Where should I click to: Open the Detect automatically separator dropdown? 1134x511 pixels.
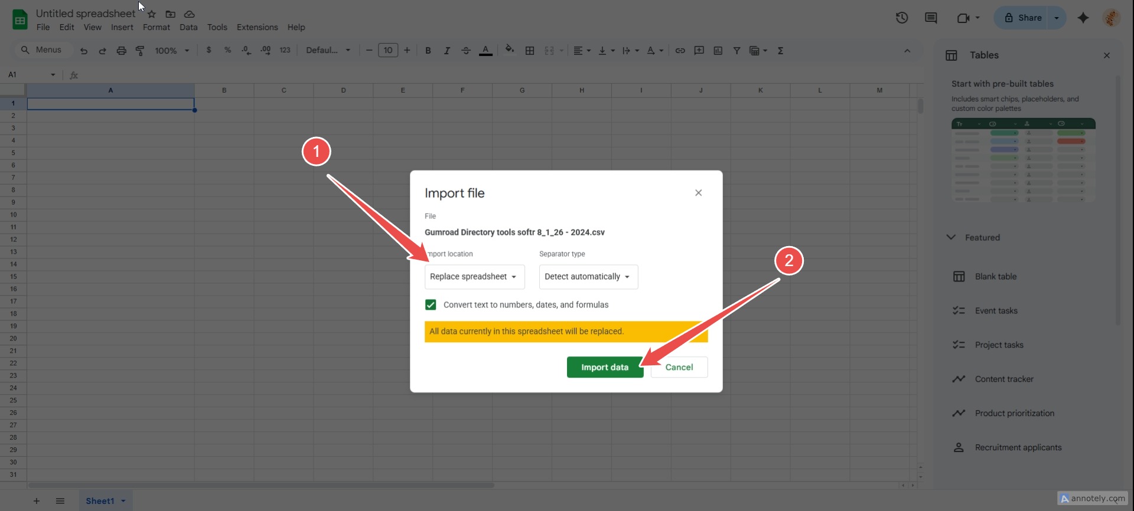[x=588, y=277]
